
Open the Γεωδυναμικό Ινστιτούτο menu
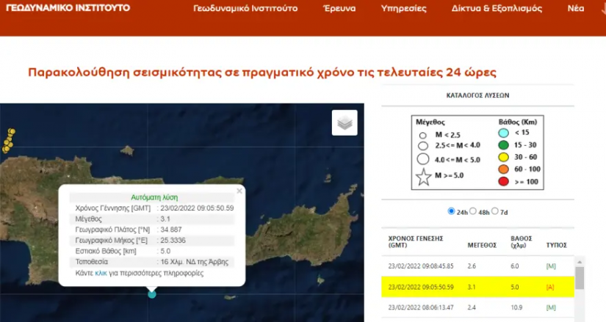[245, 9]
